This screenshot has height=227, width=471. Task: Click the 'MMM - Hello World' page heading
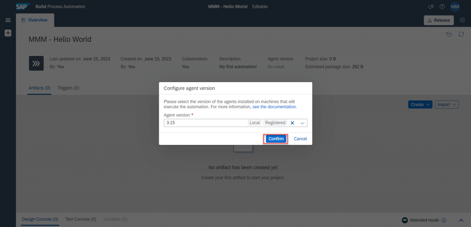point(60,39)
